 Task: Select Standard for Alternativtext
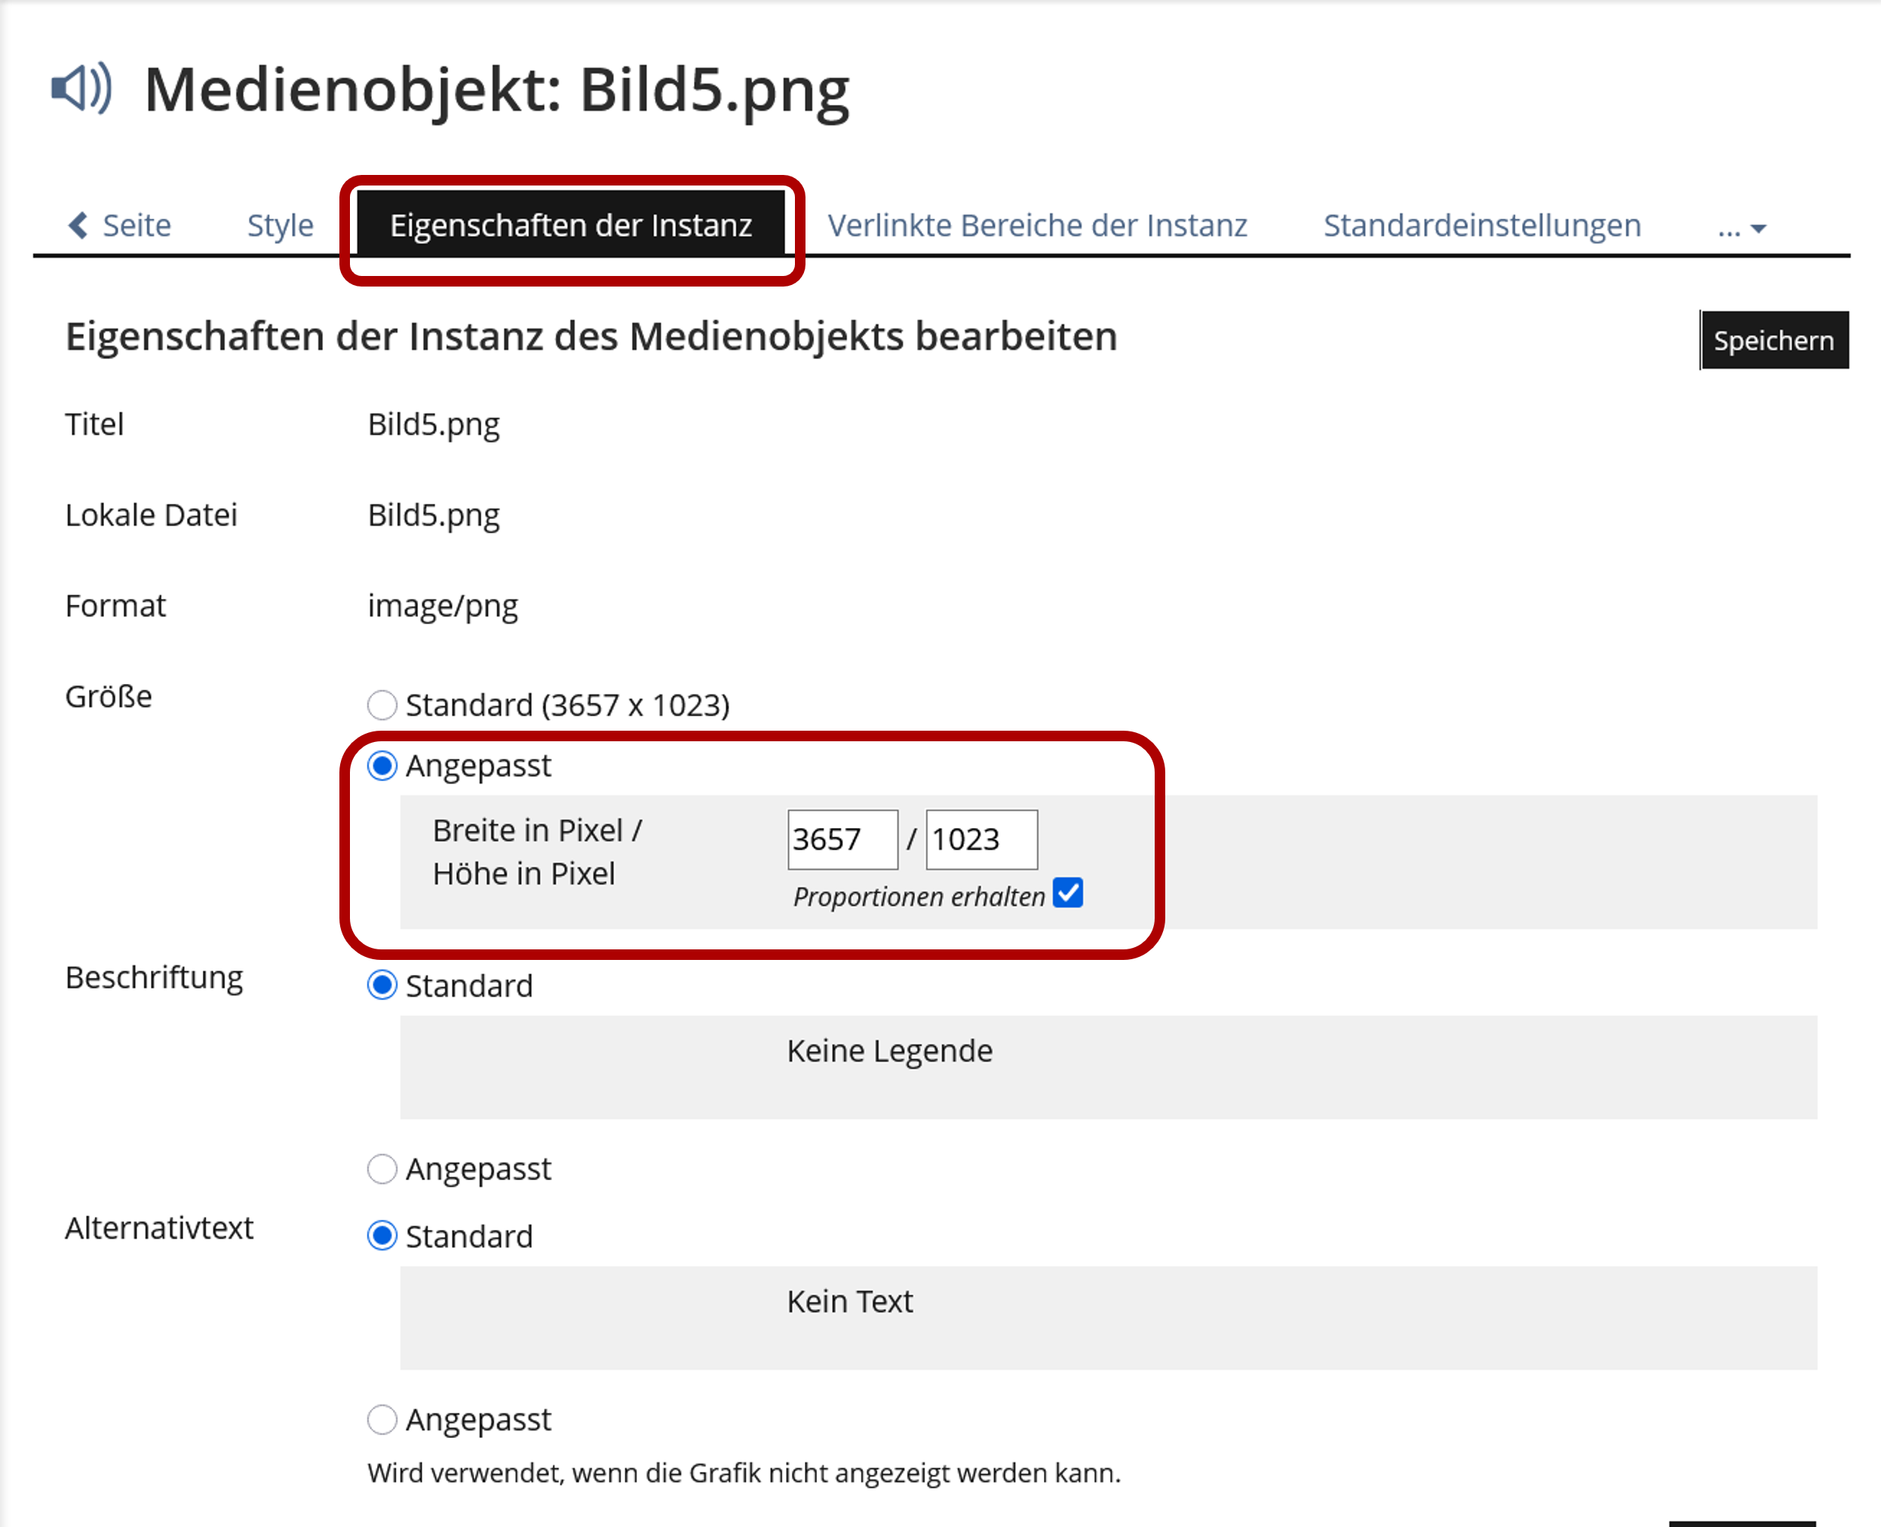click(382, 1236)
